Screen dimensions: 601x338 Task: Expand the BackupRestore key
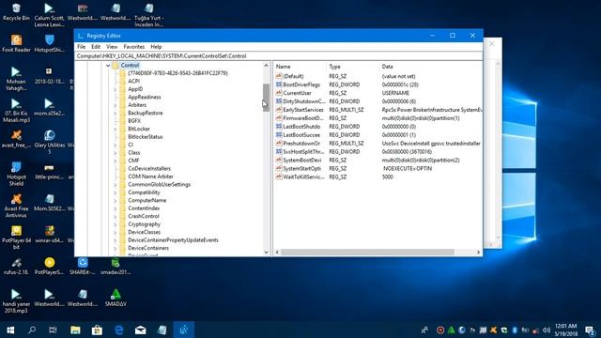click(x=115, y=113)
